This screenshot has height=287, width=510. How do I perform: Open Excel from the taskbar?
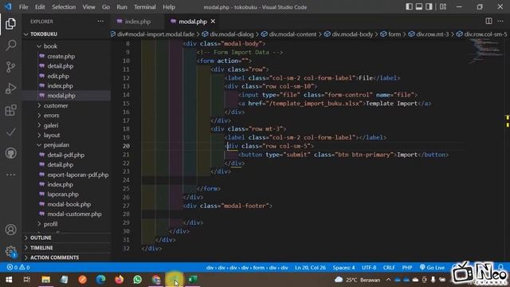tap(193, 280)
